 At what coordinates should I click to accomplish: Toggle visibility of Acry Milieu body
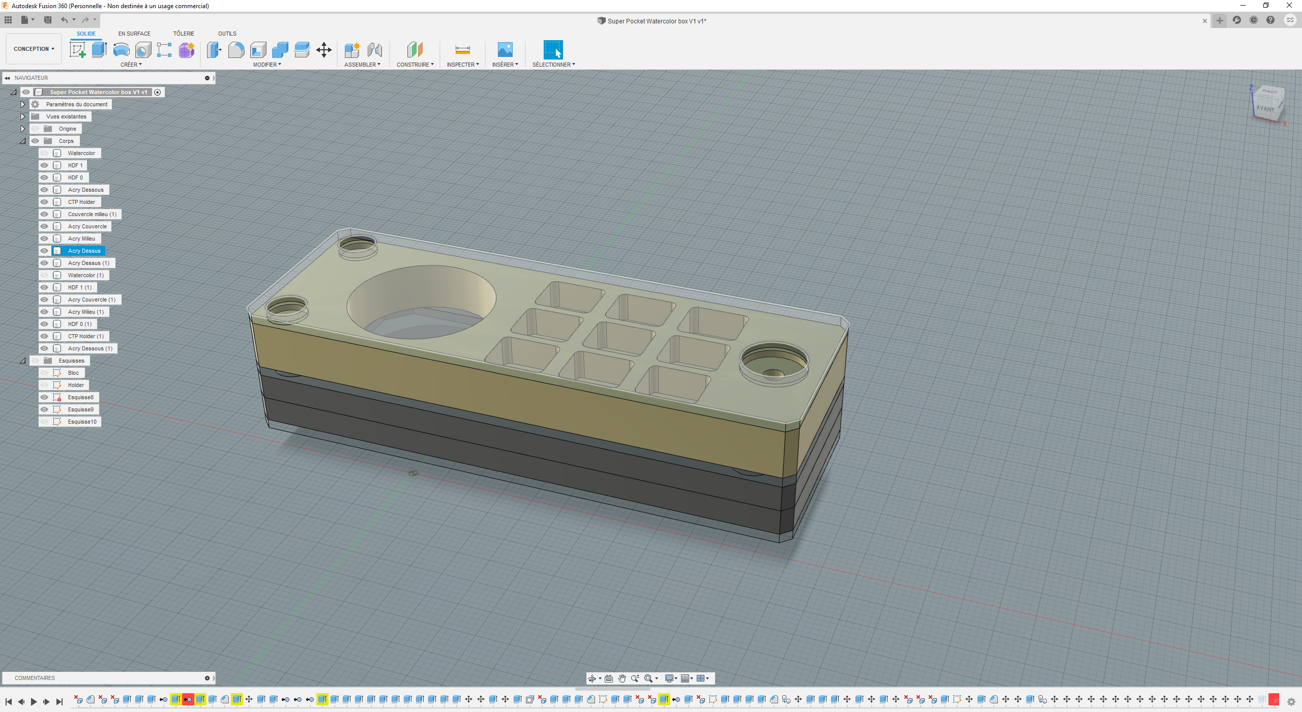tap(44, 239)
